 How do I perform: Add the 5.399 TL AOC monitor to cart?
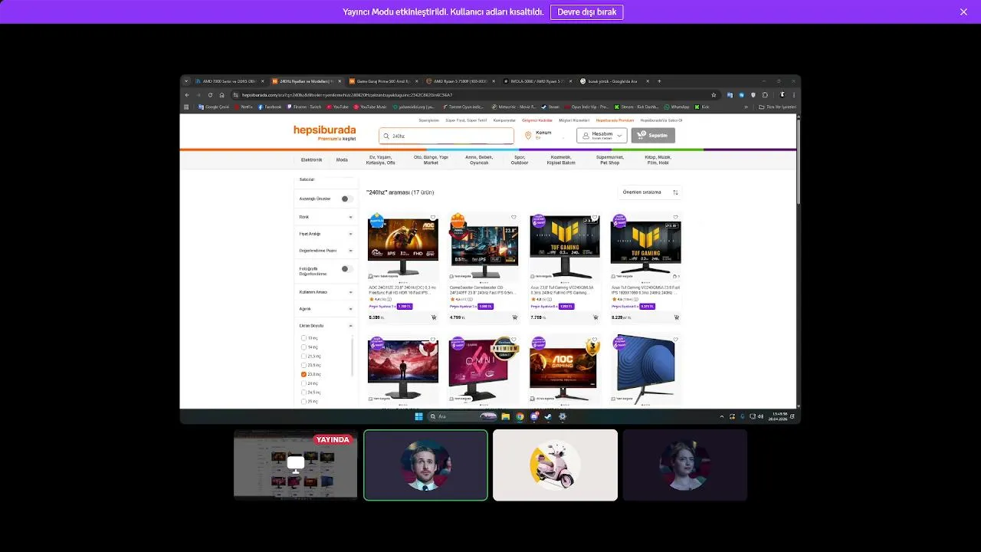click(434, 317)
